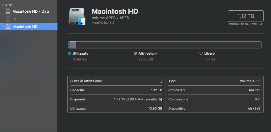
Task: Click the PCI connection value
Action: pyautogui.click(x=258, y=100)
